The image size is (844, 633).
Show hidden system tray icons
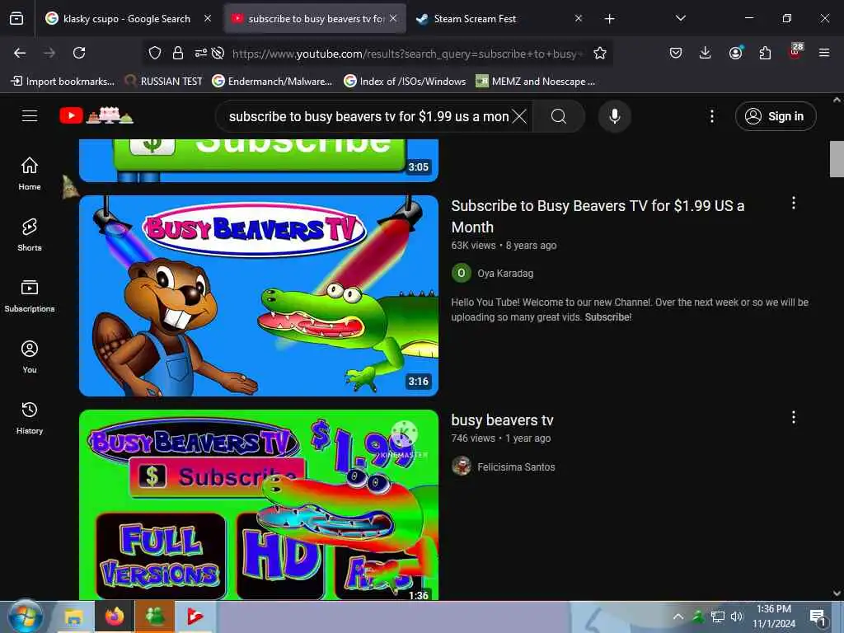click(x=678, y=617)
